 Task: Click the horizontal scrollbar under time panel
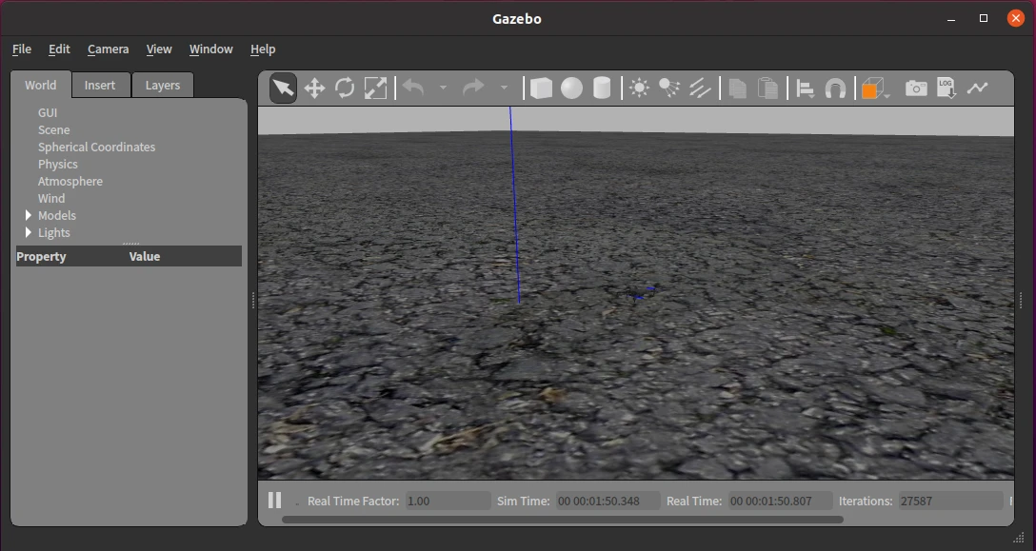pyautogui.click(x=562, y=520)
